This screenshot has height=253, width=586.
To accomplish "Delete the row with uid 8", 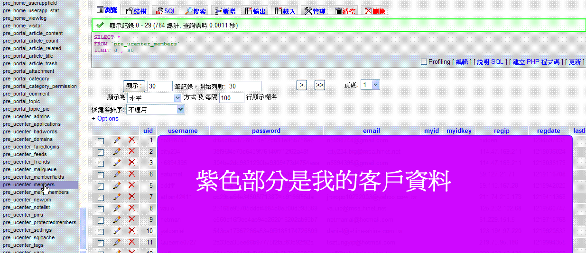I will [x=131, y=208].
